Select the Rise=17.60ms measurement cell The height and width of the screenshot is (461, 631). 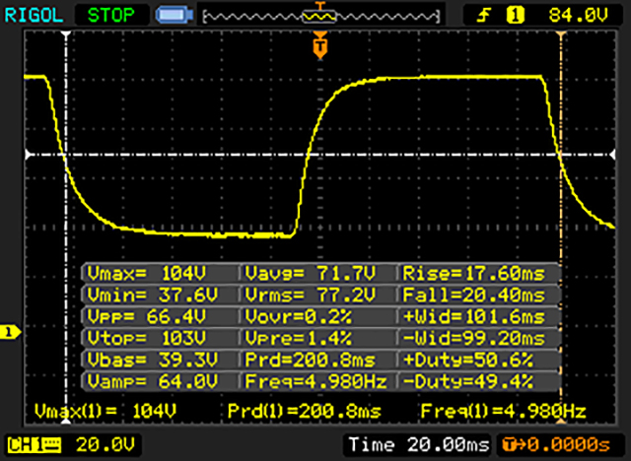tap(478, 273)
